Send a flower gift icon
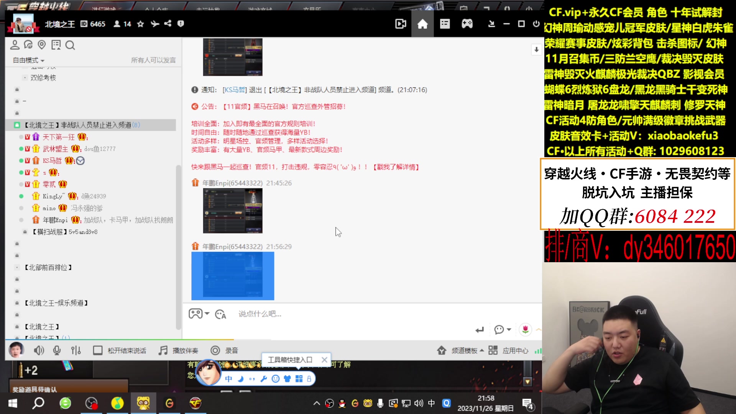Image resolution: width=736 pixels, height=414 pixels. pos(525,329)
